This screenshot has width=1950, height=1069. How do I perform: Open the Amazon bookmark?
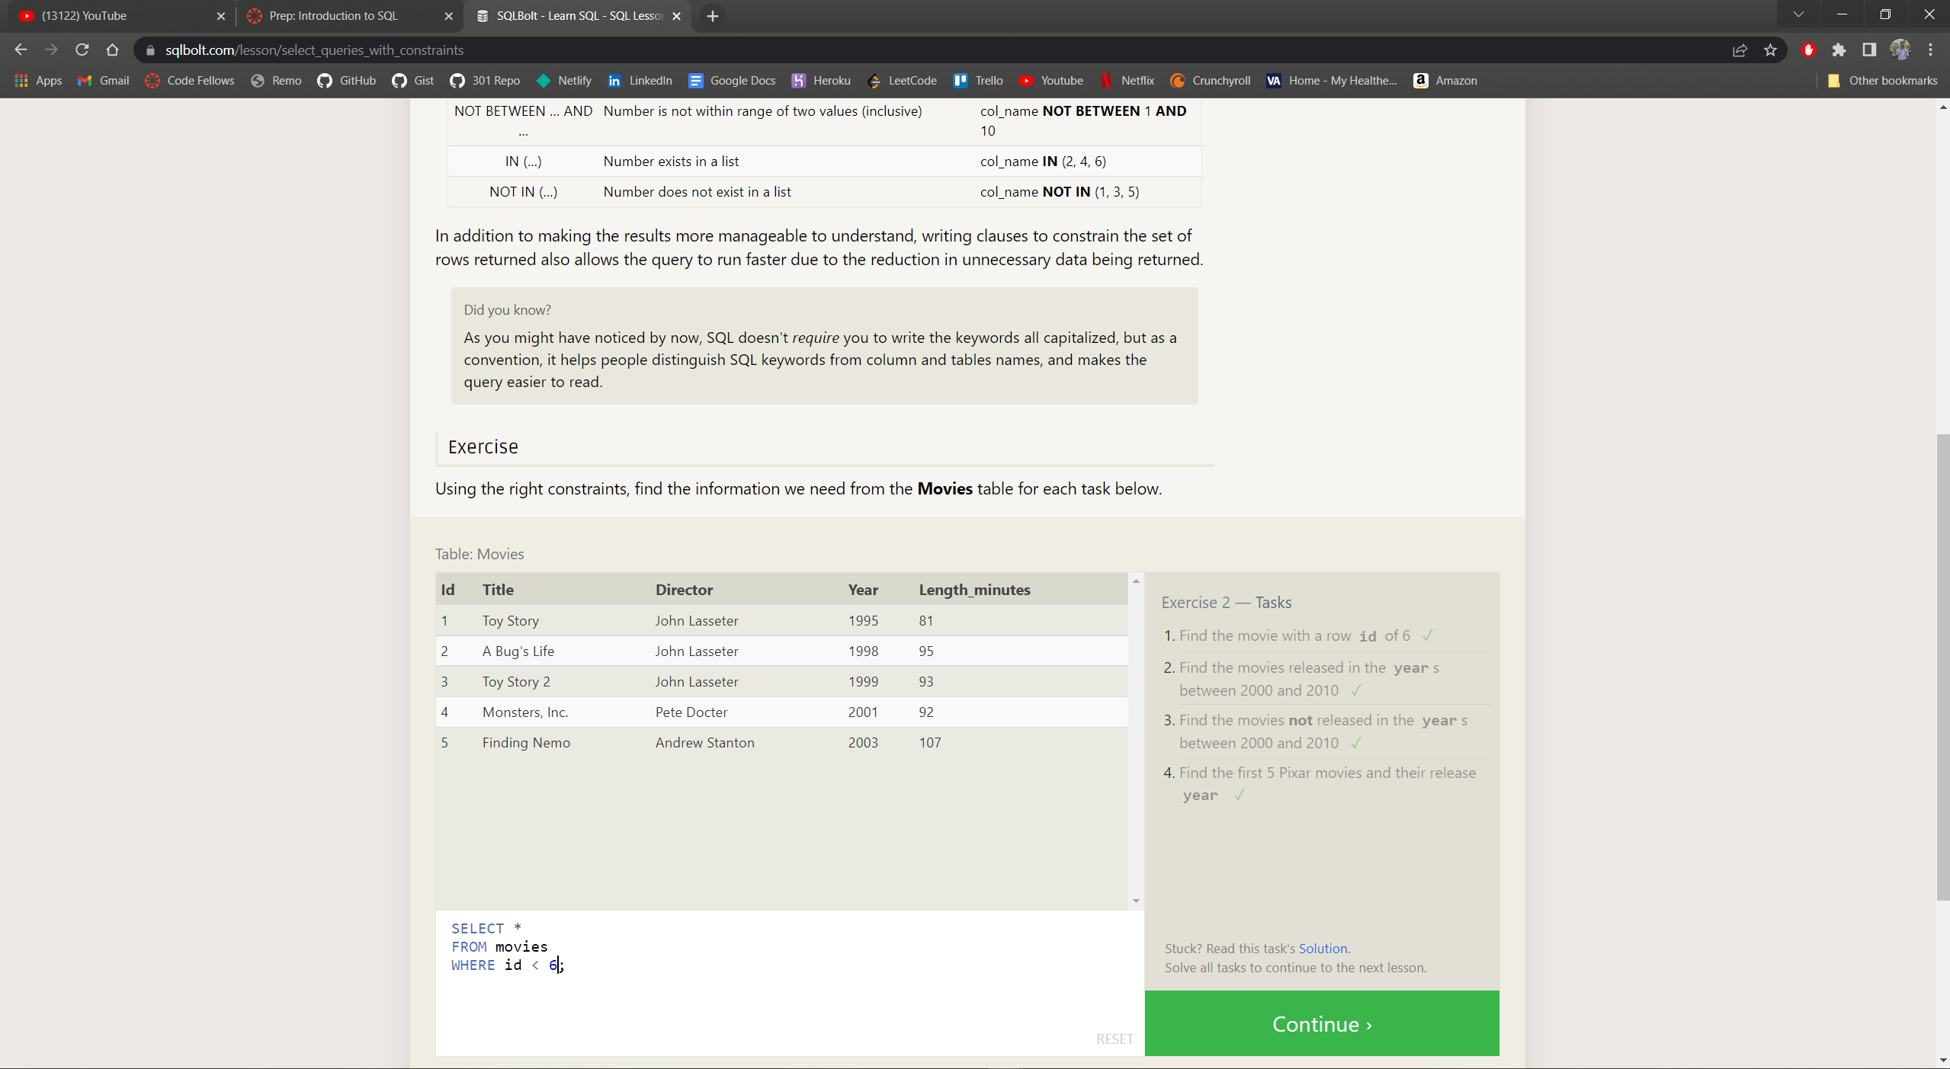(1445, 81)
